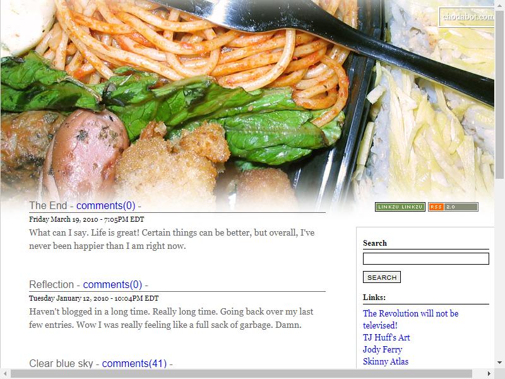Open The Revolution will not be televised link
The image size is (505, 379).
[x=411, y=319]
